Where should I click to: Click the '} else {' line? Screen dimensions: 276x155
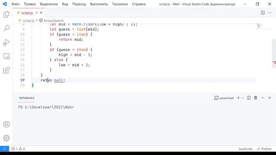tap(59, 60)
